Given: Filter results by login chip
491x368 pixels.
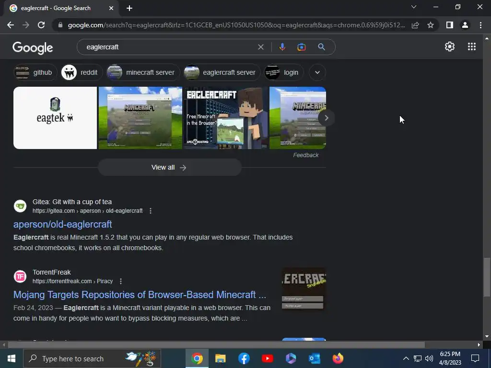Looking at the screenshot, I should [x=284, y=73].
